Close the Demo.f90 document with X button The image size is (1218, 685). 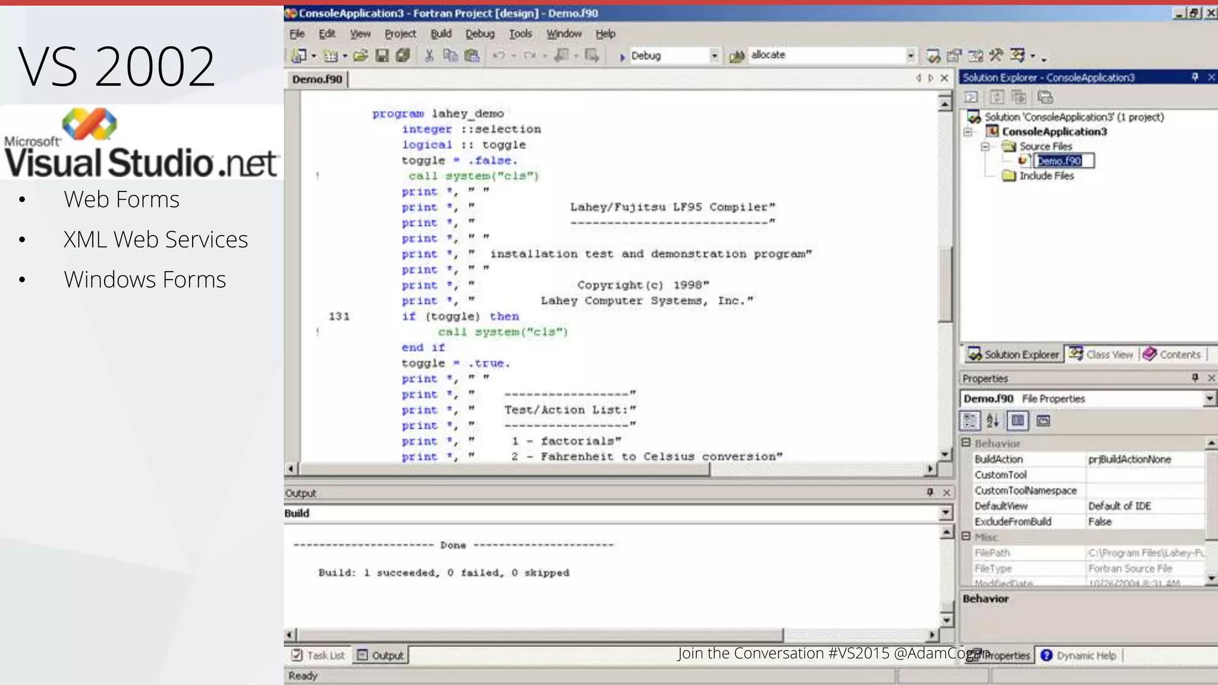click(944, 78)
